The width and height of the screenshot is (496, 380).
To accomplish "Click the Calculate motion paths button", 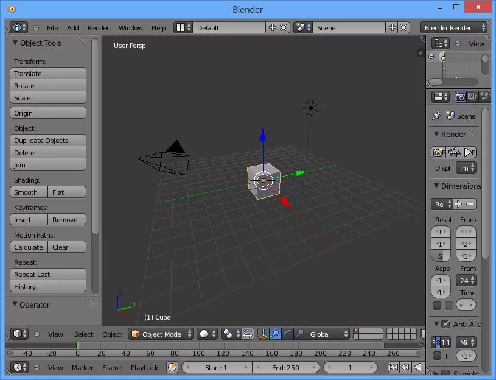I will (29, 247).
